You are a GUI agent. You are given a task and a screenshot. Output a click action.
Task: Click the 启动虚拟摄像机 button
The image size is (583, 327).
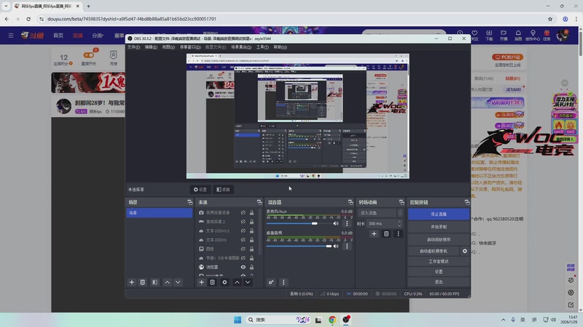(x=434, y=251)
